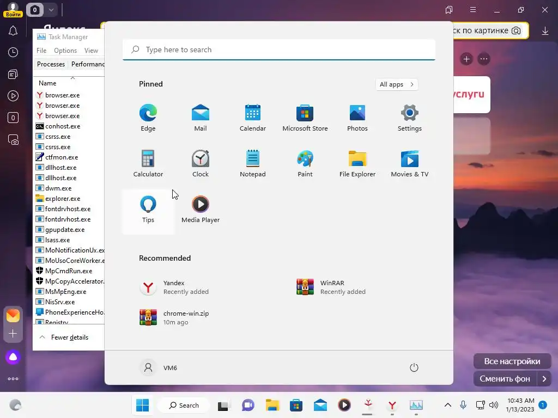Image resolution: width=558 pixels, height=418 pixels.
Task: Open Task Manager File menu
Action: point(41,51)
